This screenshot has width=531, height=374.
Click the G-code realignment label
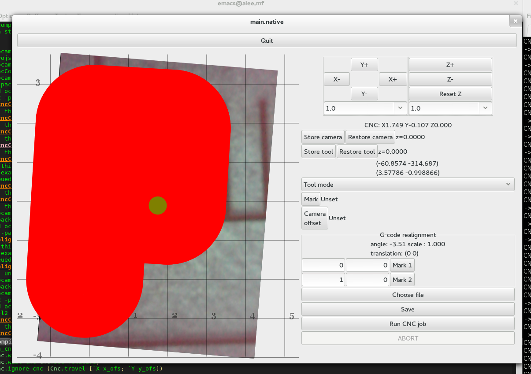pyautogui.click(x=408, y=235)
